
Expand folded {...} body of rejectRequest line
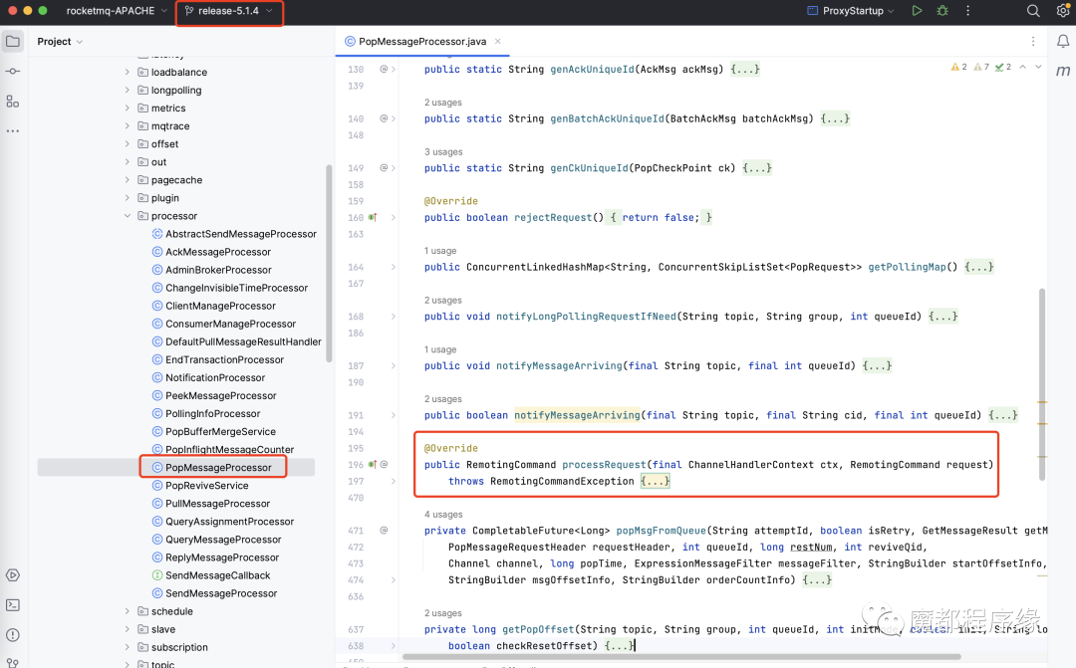(x=659, y=217)
